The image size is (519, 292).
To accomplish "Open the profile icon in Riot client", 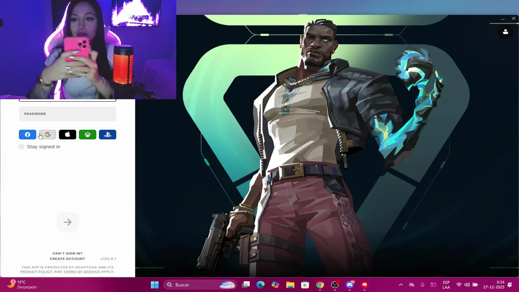I will click(x=505, y=32).
